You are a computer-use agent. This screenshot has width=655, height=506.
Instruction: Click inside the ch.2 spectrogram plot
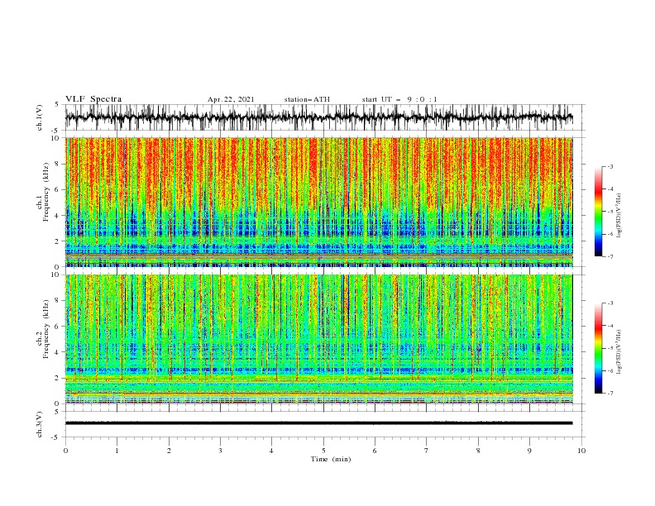point(318,339)
